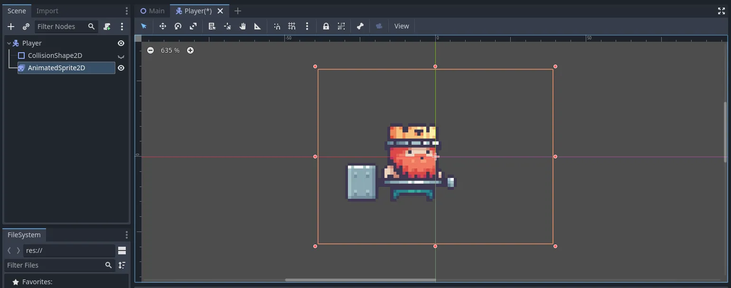Toggle distraction-free mode
731x288 pixels.
coord(722,11)
